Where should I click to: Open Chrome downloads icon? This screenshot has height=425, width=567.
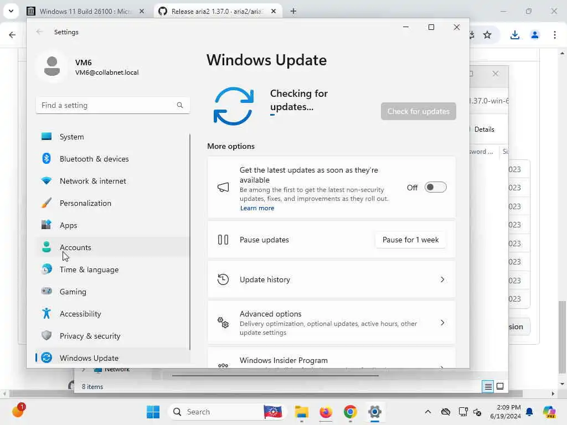pos(514,35)
